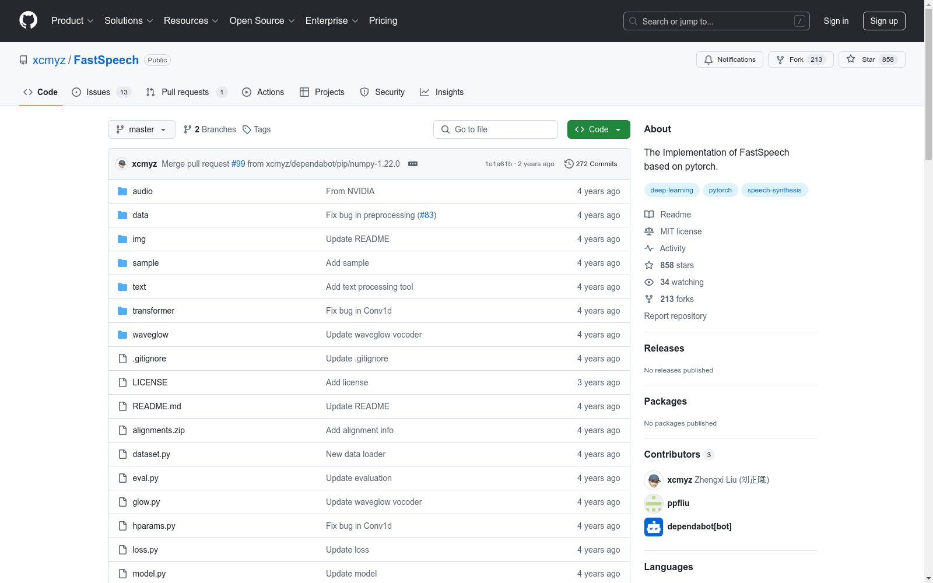Click the GitHub logo icon
933x583 pixels.
28,20
